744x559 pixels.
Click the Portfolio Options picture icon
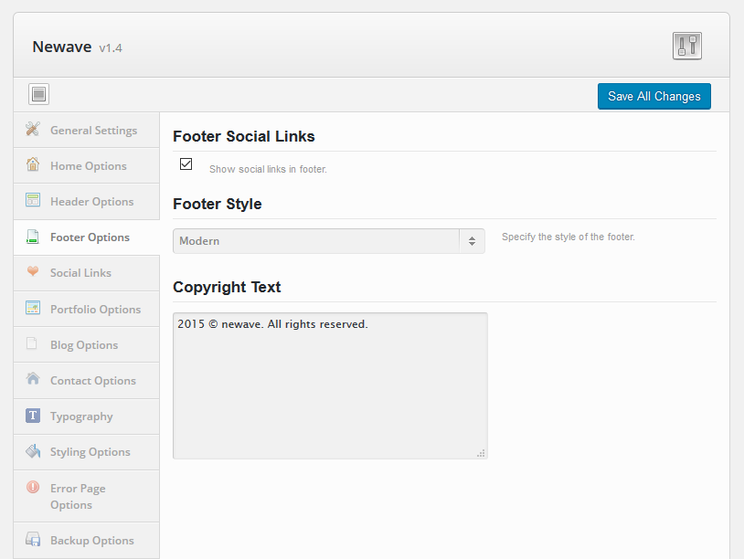pyautogui.click(x=33, y=308)
